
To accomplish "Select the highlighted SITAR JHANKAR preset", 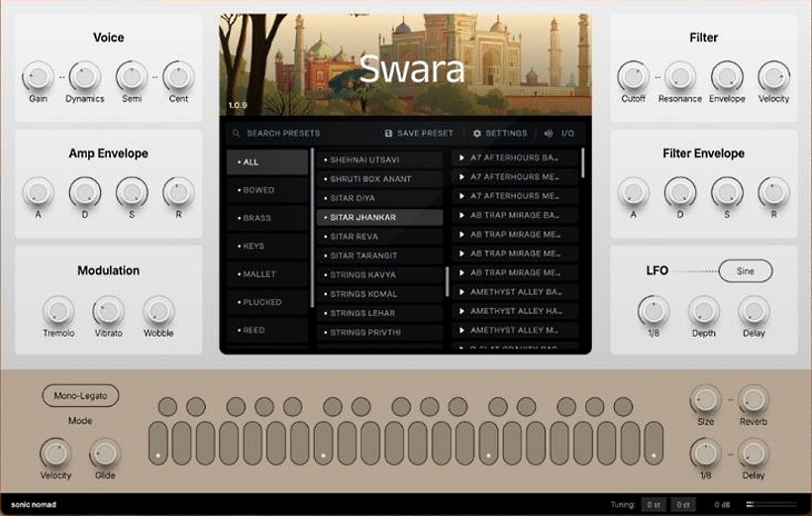I will 379,217.
